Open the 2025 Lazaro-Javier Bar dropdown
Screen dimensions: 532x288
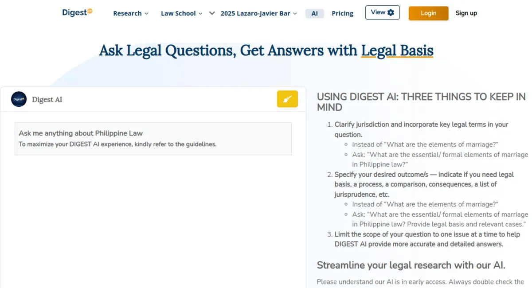pyautogui.click(x=259, y=13)
